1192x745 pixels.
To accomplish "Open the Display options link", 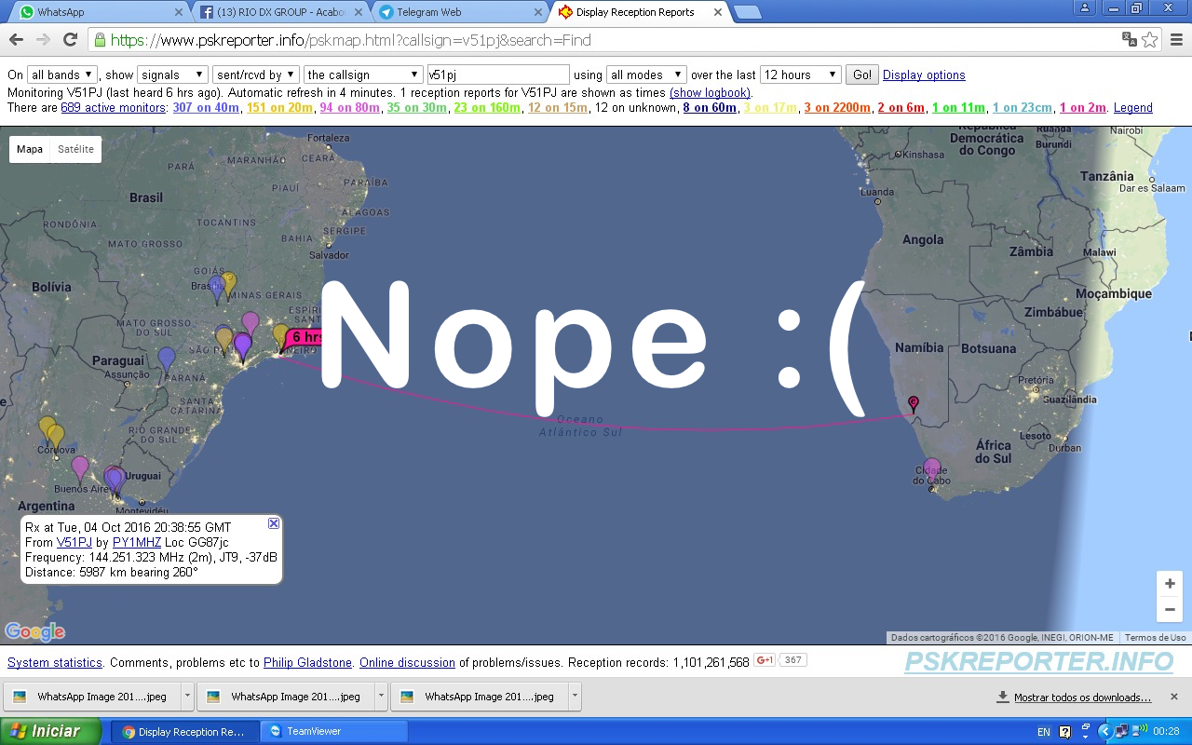I will click(x=924, y=75).
